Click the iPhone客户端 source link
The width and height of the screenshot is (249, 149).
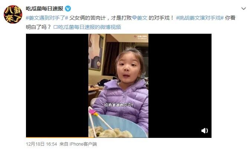pos(83,144)
